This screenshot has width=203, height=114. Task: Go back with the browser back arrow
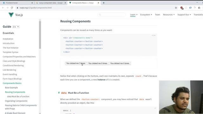pos(3,8)
